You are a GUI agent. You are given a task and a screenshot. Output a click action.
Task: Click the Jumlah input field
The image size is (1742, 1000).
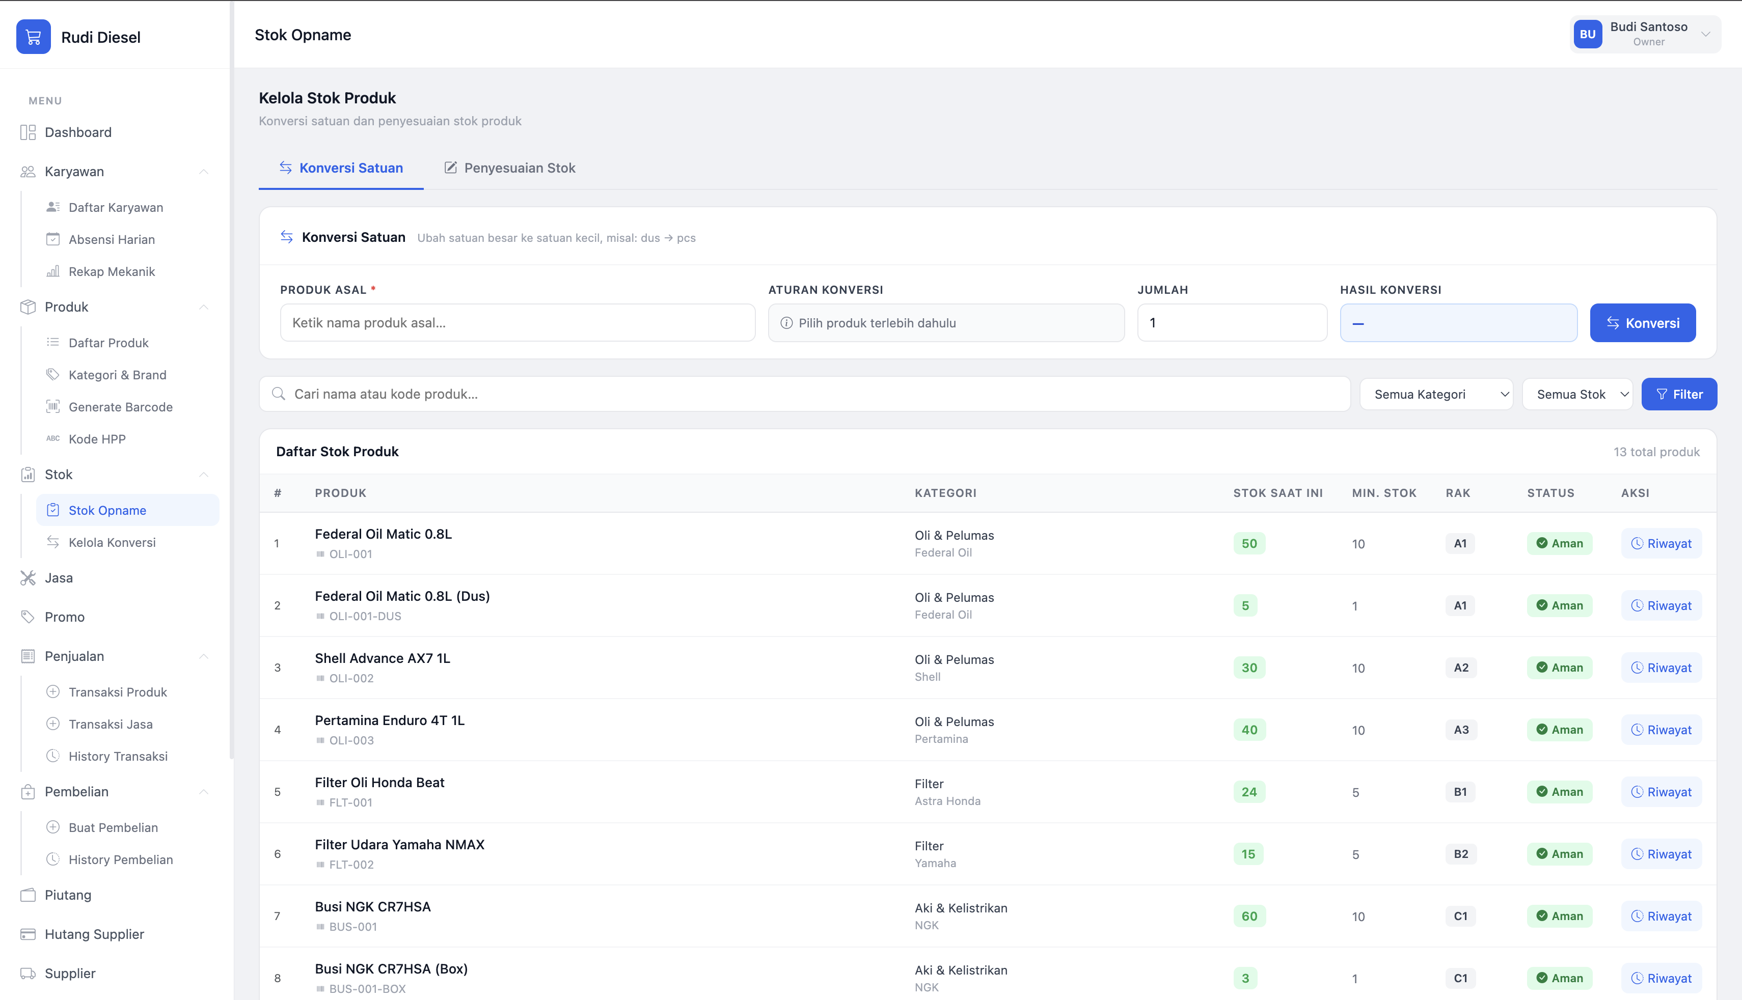coord(1232,323)
